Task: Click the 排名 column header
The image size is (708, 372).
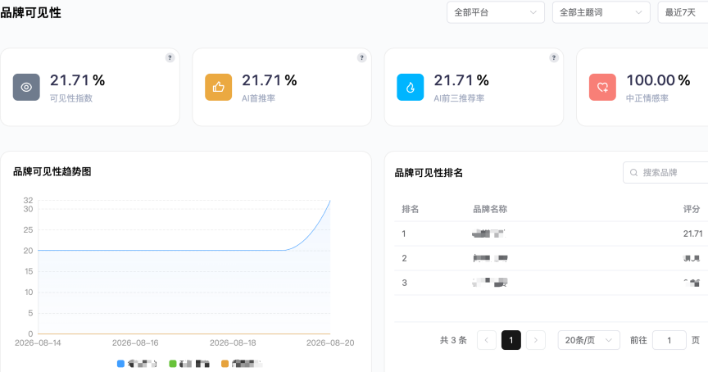Action: (411, 209)
